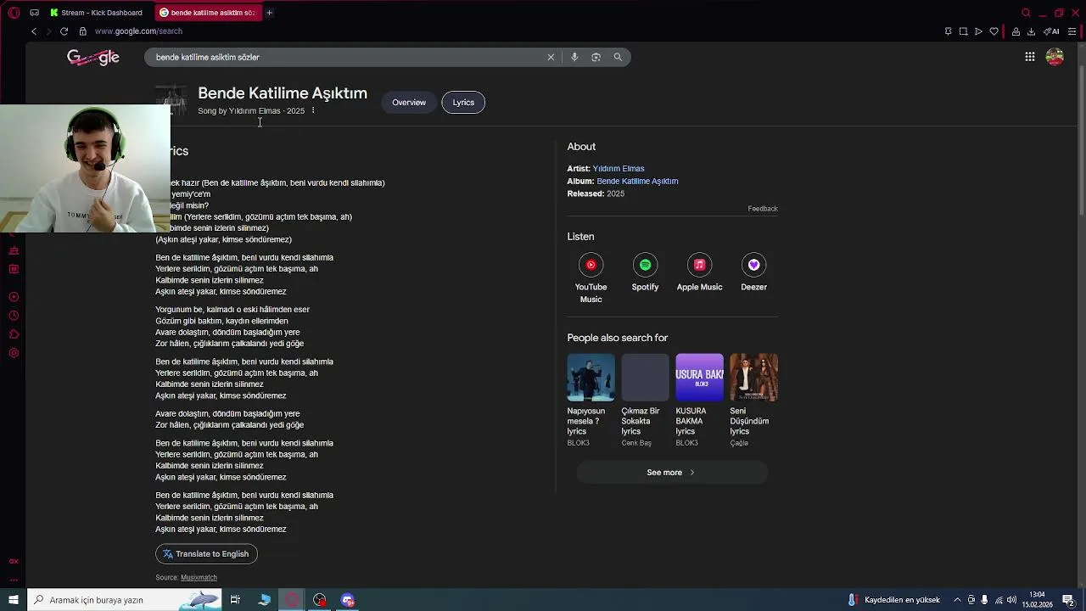
Task: Open the taskbar clock showing 13:04
Action: point(1037,600)
